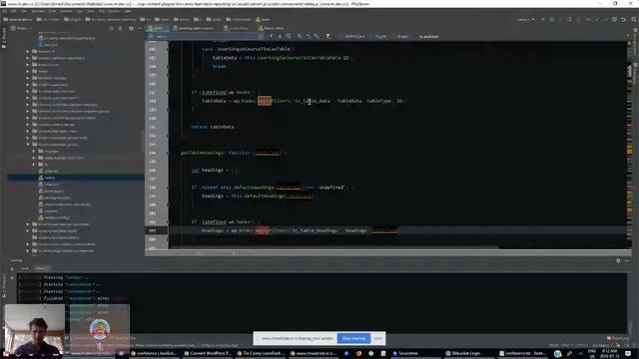Open 'Tin Canny LearnDash...' taskbar window
This screenshot has width=639, height=359.
click(x=261, y=353)
